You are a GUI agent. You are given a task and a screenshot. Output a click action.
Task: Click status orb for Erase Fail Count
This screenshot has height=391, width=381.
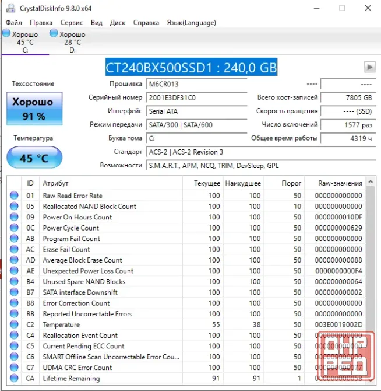pyautogui.click(x=14, y=249)
